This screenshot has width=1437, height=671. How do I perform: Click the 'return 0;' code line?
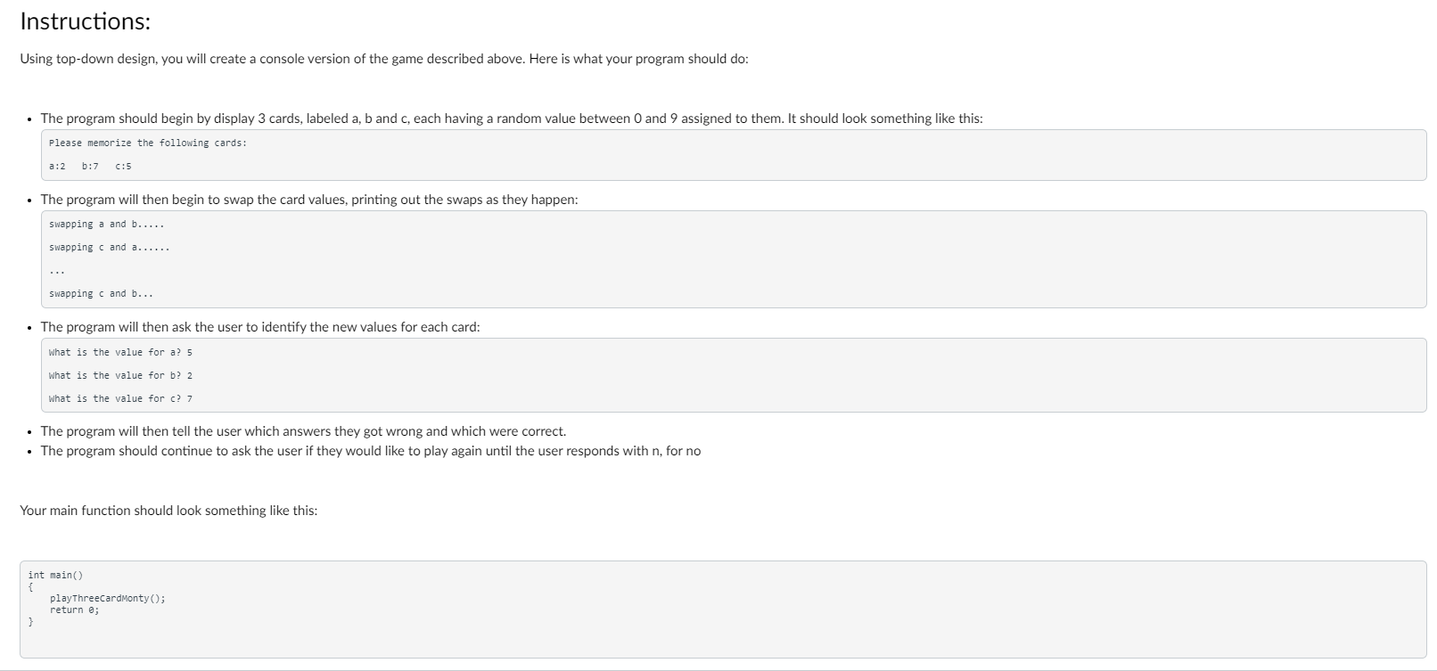75,610
